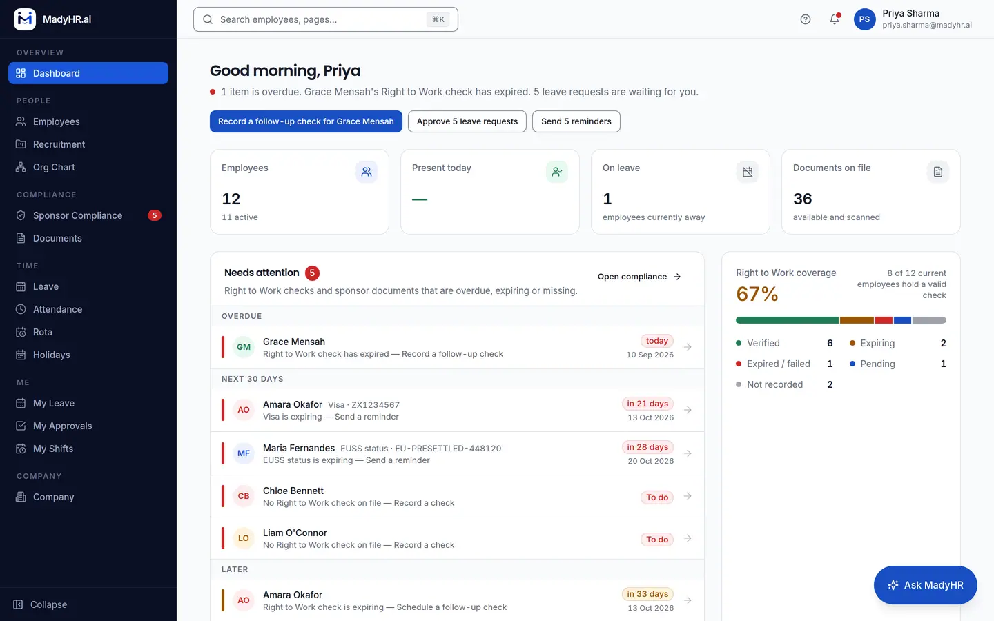Viewport: 994px width, 621px height.
Task: Click the PS profile avatar
Action: tap(865, 19)
